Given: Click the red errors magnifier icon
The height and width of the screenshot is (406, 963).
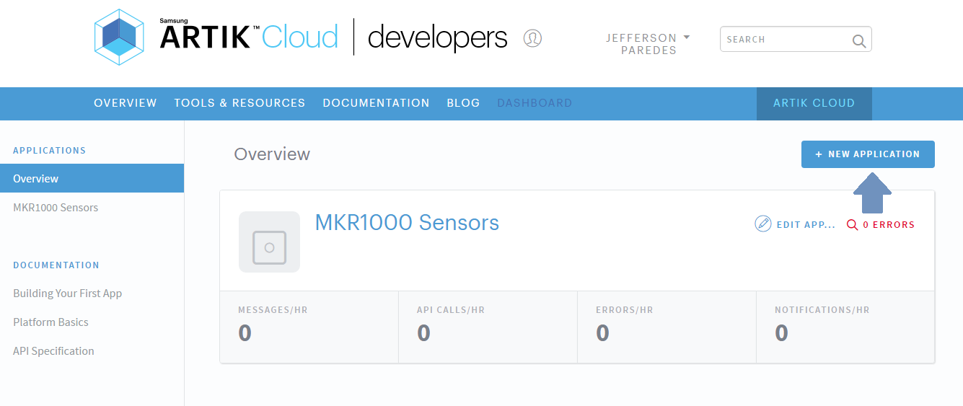Looking at the screenshot, I should tap(852, 224).
